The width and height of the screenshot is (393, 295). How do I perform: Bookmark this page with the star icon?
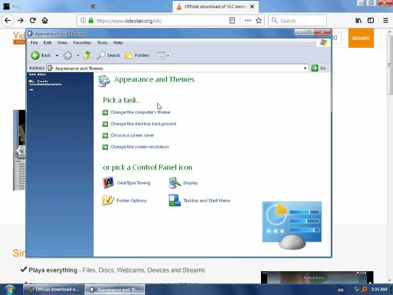(259, 21)
